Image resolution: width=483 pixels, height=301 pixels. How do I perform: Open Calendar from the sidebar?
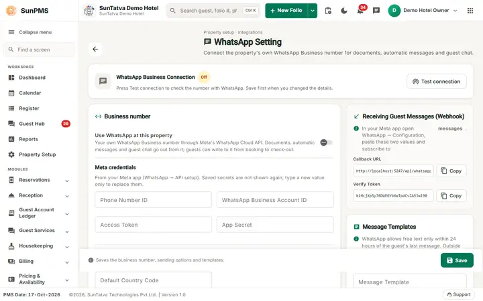39,93
